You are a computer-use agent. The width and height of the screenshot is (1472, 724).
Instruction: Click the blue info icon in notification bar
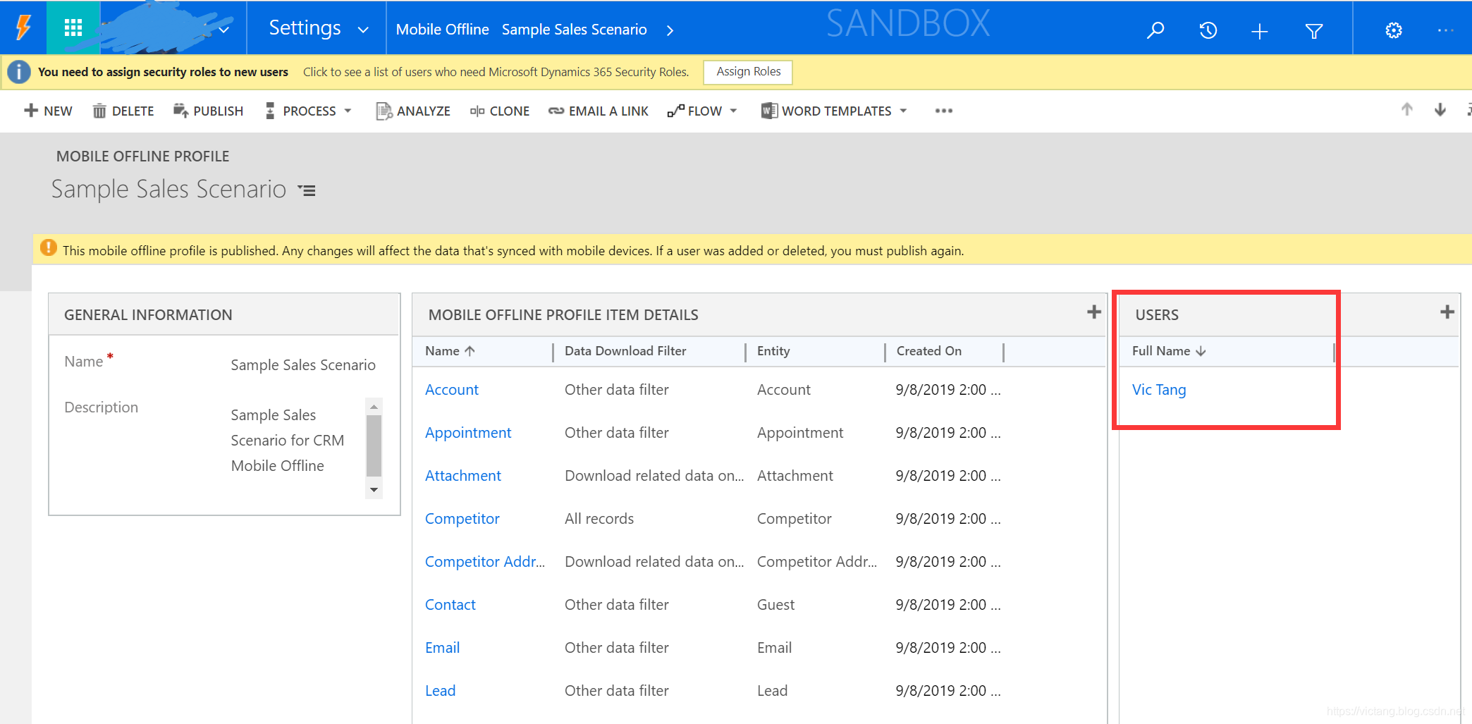[x=19, y=72]
